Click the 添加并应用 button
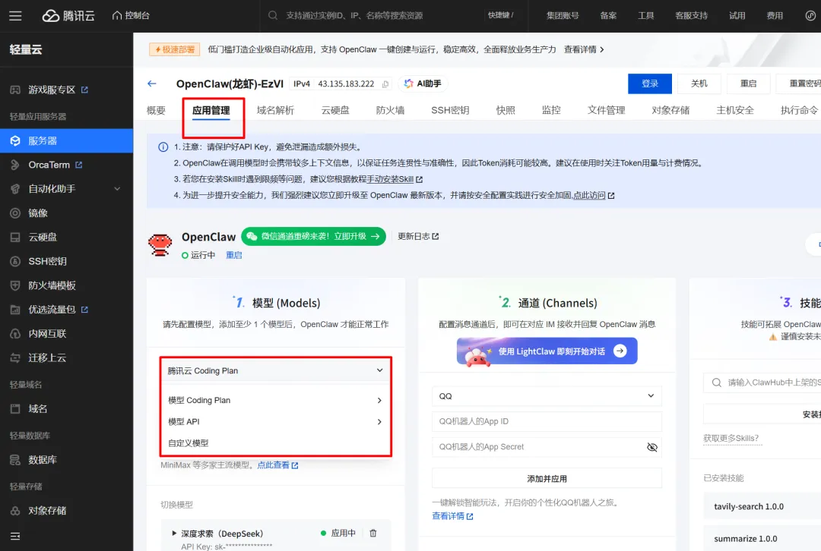Viewport: 821px width, 551px height. click(547, 479)
